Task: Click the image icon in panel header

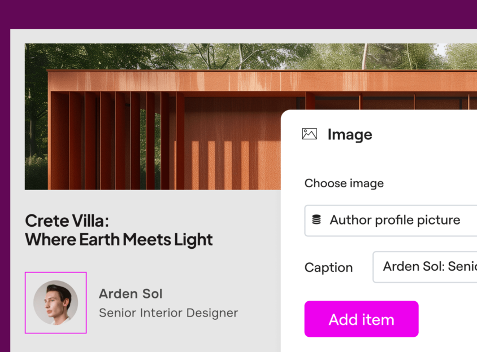Action: coord(309,134)
